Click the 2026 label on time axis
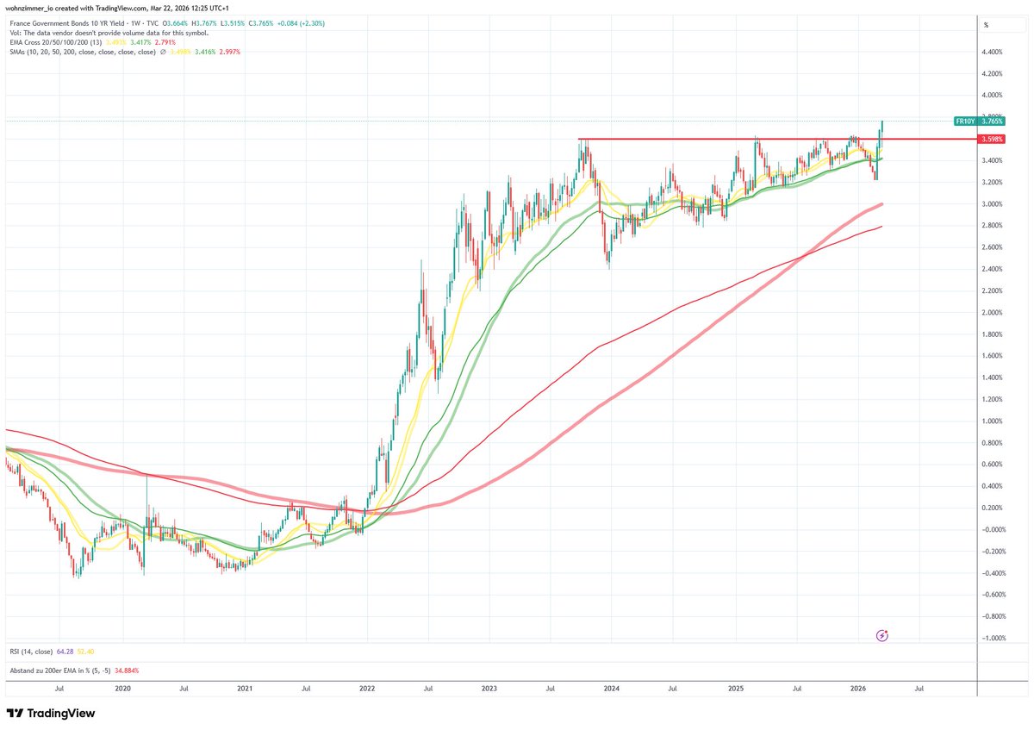Image resolution: width=1034 pixels, height=730 pixels. click(857, 689)
